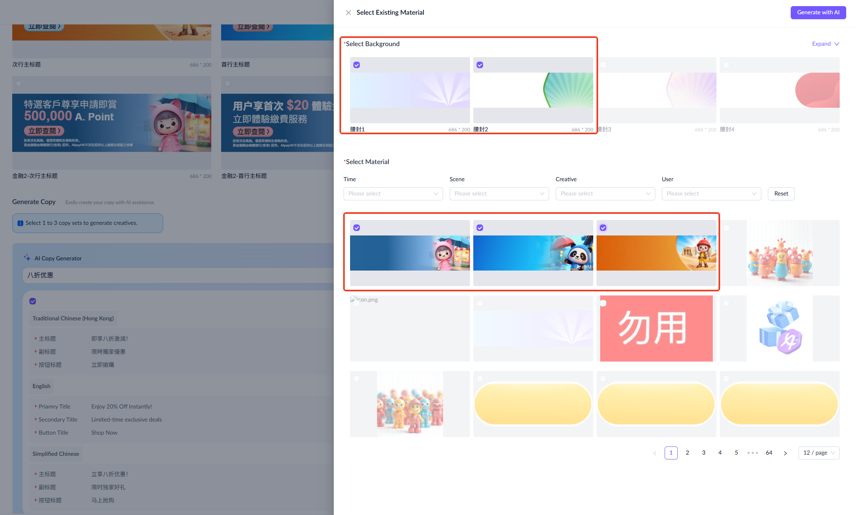Jump to page 64 of materials
Viewport: 856px width, 515px height.
(x=769, y=453)
